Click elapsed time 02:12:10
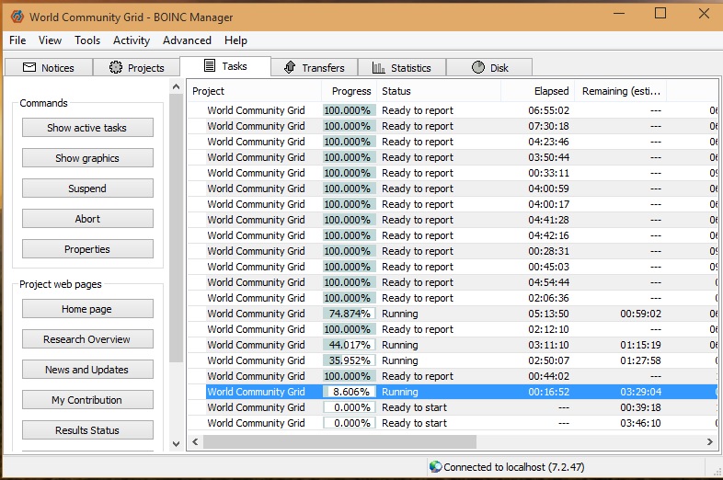This screenshot has width=723, height=480. click(549, 329)
